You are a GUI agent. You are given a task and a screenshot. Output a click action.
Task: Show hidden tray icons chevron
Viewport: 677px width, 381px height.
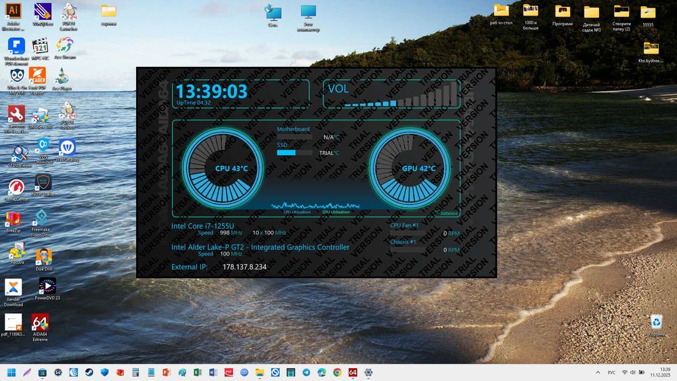(598, 372)
